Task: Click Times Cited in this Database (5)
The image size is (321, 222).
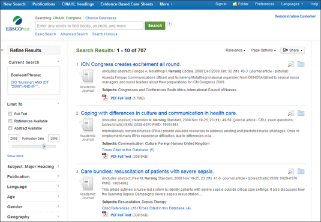Action: coord(128,150)
